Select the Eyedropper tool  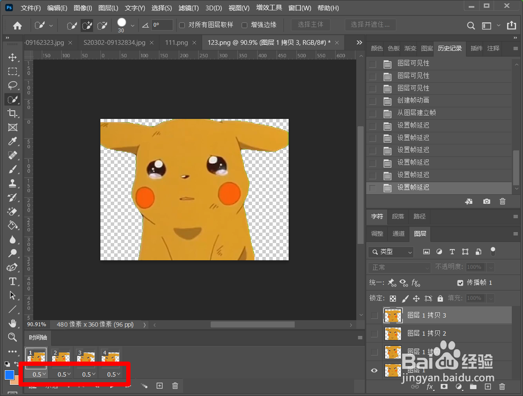pyautogui.click(x=12, y=141)
